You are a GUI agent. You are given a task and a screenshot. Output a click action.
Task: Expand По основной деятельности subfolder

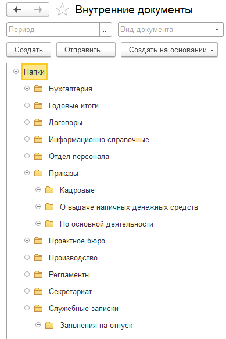coord(38,223)
